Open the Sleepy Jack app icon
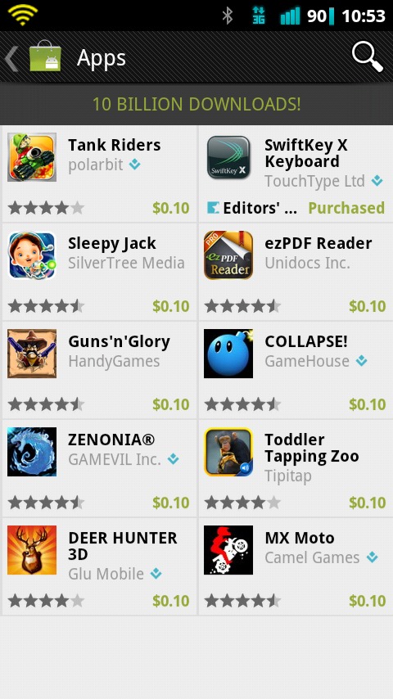393x699 pixels. pyautogui.click(x=32, y=255)
